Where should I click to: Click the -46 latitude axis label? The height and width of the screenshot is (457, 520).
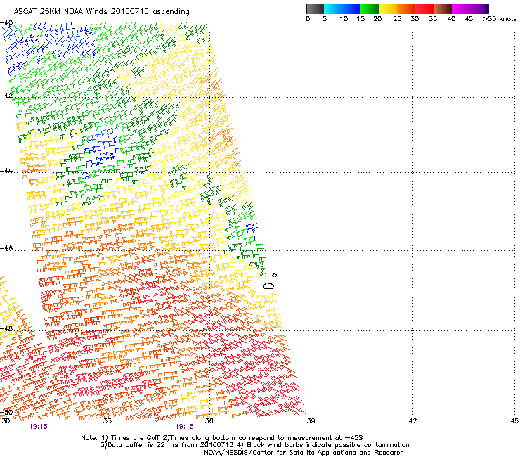(6, 248)
